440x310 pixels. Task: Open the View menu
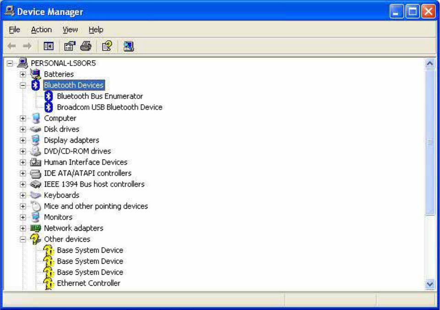tap(70, 29)
